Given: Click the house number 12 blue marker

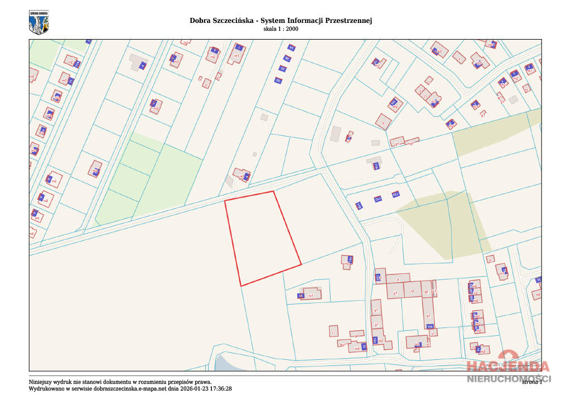Looking at the screenshot, I should pyautogui.click(x=364, y=346).
